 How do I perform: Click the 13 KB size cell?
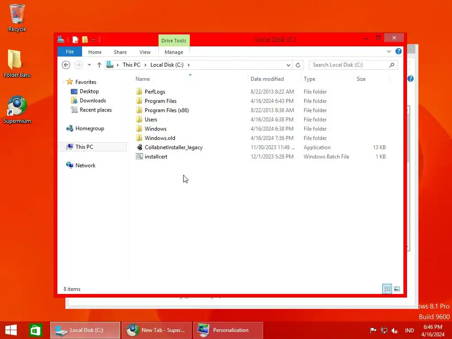point(379,147)
